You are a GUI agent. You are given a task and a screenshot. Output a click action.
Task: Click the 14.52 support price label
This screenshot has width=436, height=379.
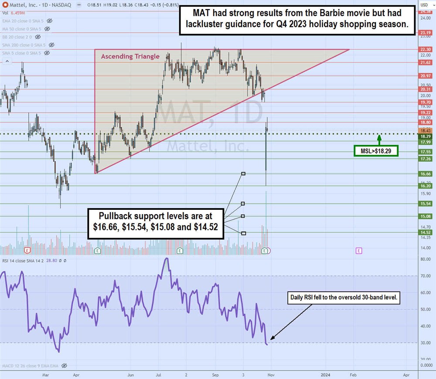(426, 232)
